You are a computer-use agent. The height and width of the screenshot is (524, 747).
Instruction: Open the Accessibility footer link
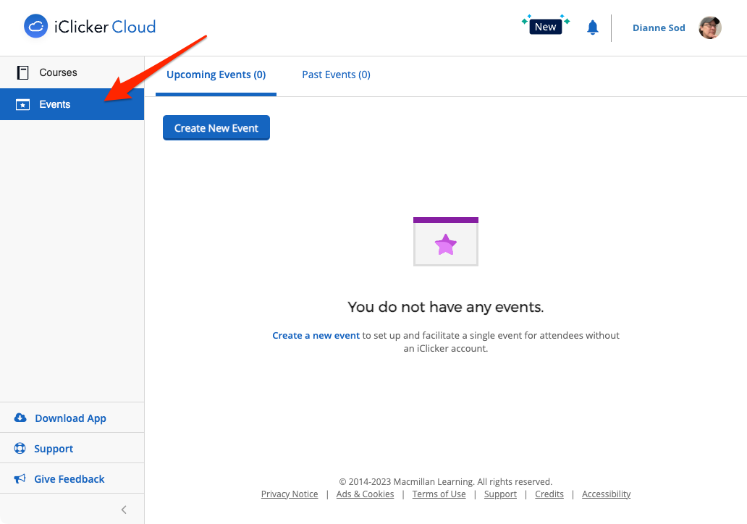tap(606, 494)
